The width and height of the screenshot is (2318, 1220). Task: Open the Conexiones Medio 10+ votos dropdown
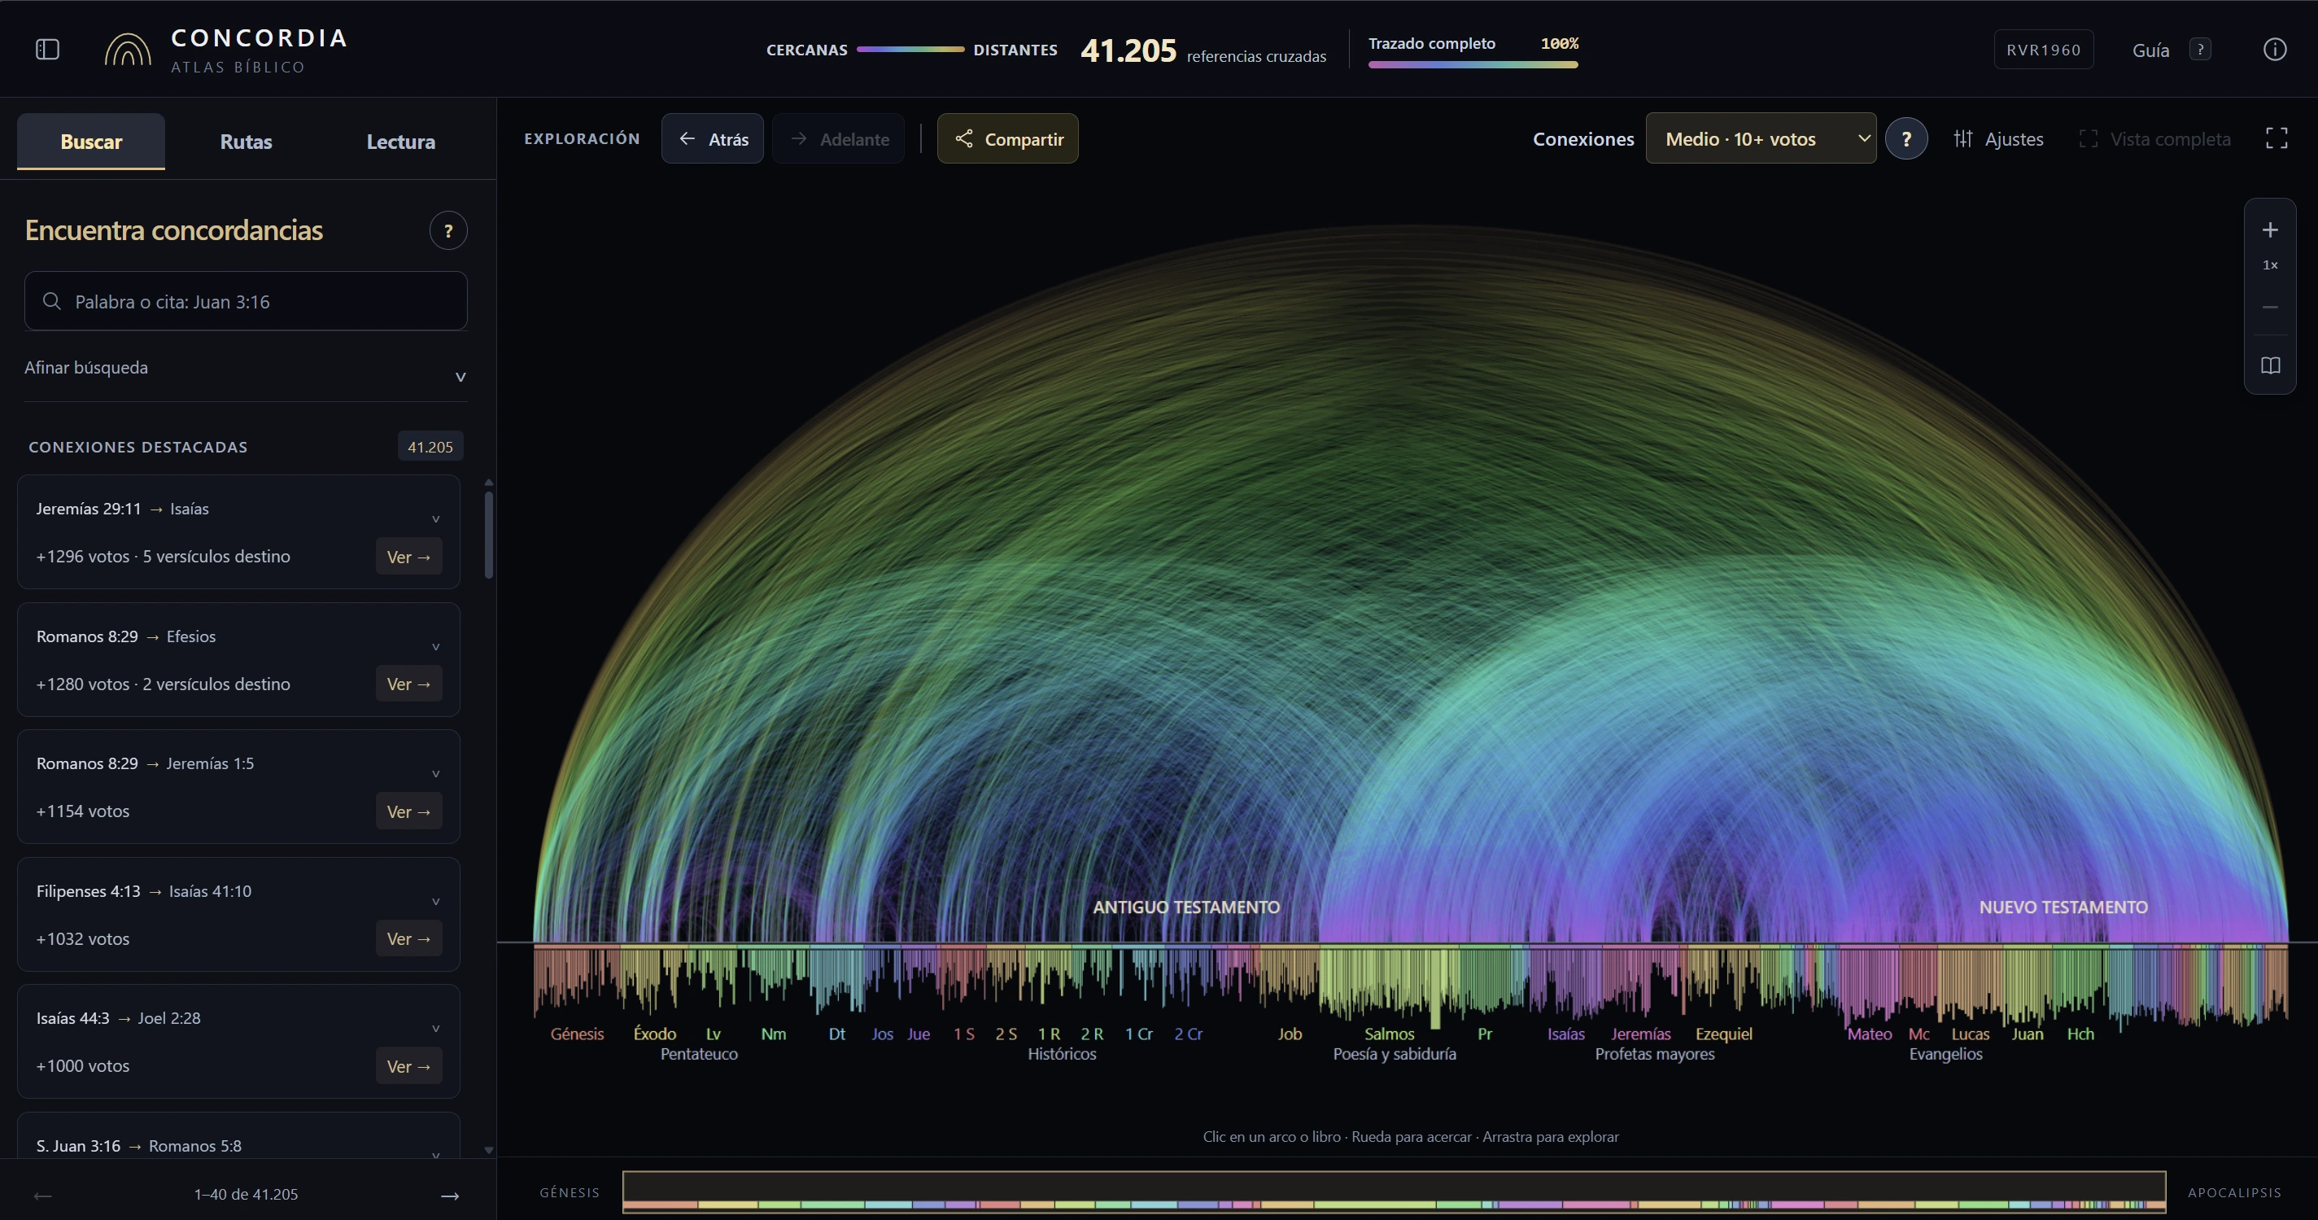coord(1760,138)
